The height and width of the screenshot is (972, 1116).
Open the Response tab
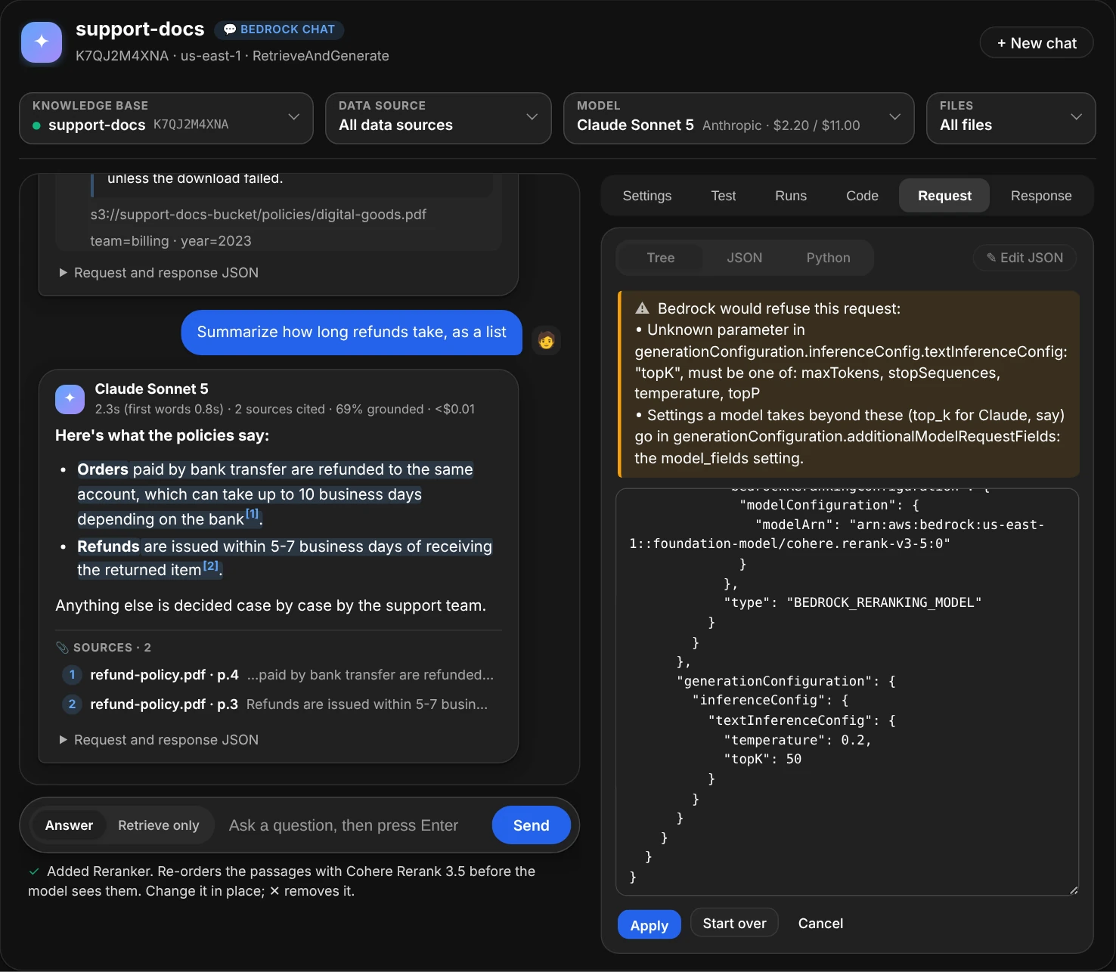(x=1041, y=196)
